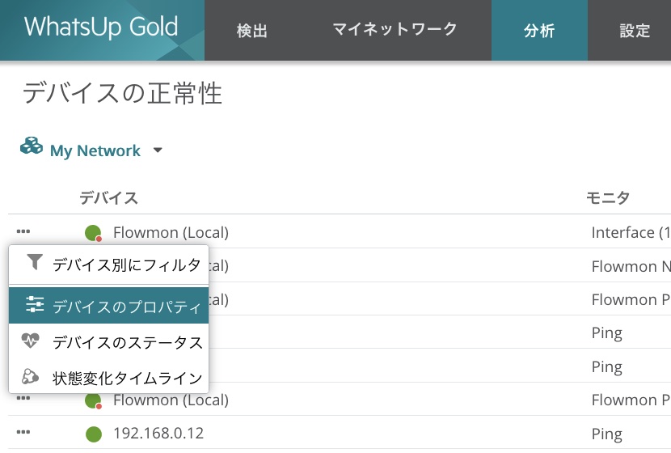This screenshot has height=453, width=671.
Task: Switch to the 検出 tab
Action: (251, 31)
